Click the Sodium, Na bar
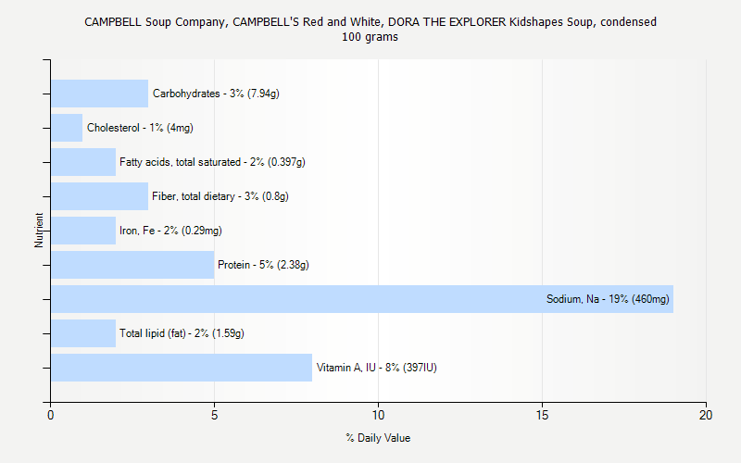 click(x=361, y=299)
